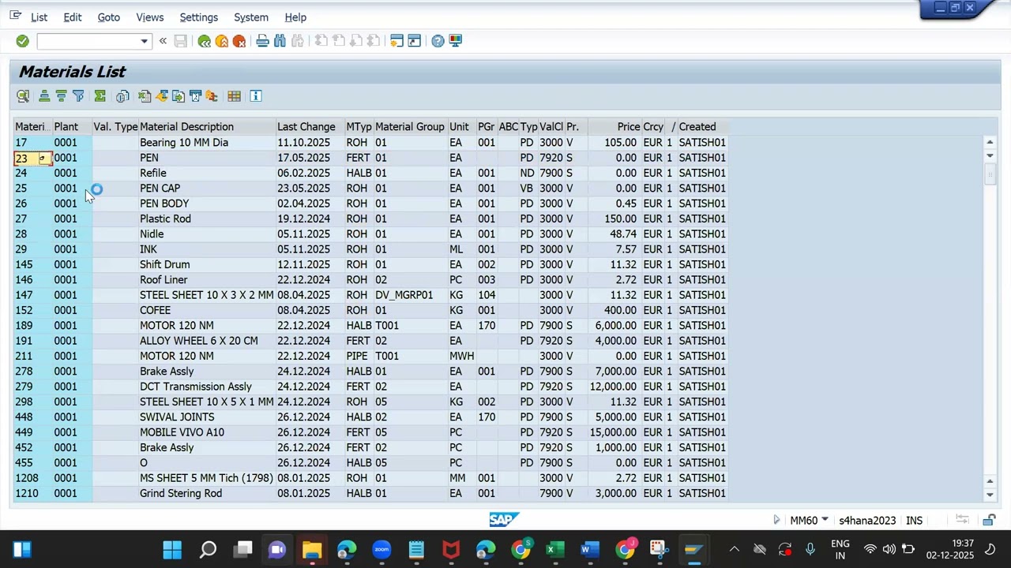This screenshot has height=568, width=1011.
Task: Click the scroll down arrow at bottom
Action: pyautogui.click(x=990, y=495)
